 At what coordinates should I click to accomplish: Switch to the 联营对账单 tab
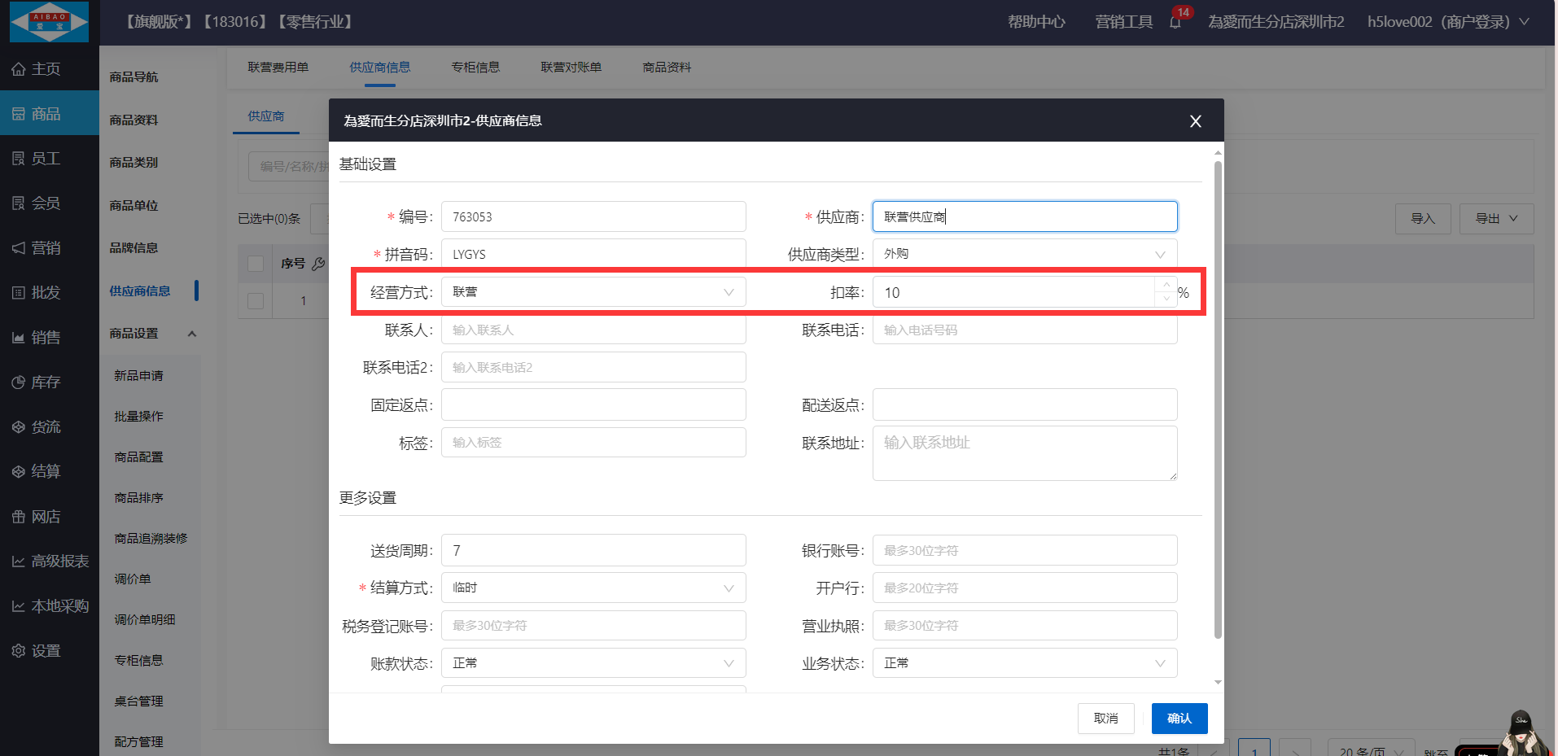(571, 68)
